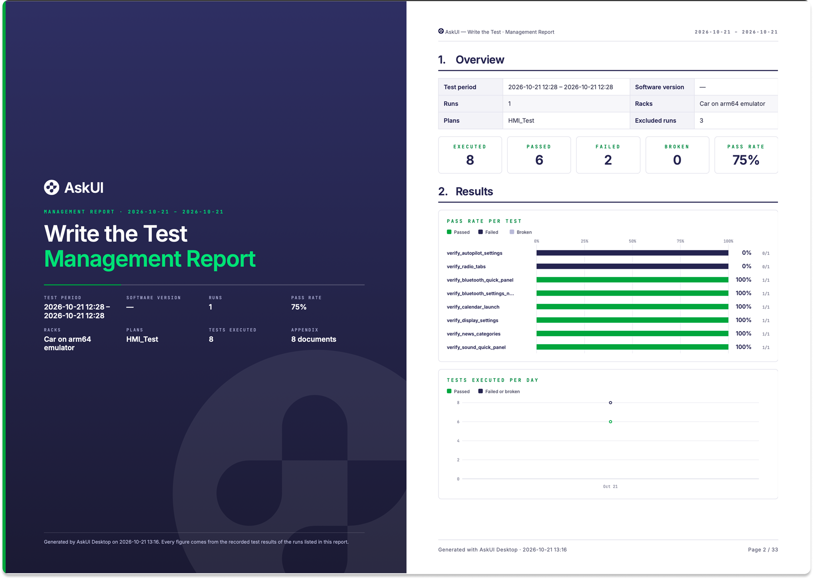The height and width of the screenshot is (579, 813).
Task: Click the 'Car on arm64 emulator' table cell
Action: [736, 104]
